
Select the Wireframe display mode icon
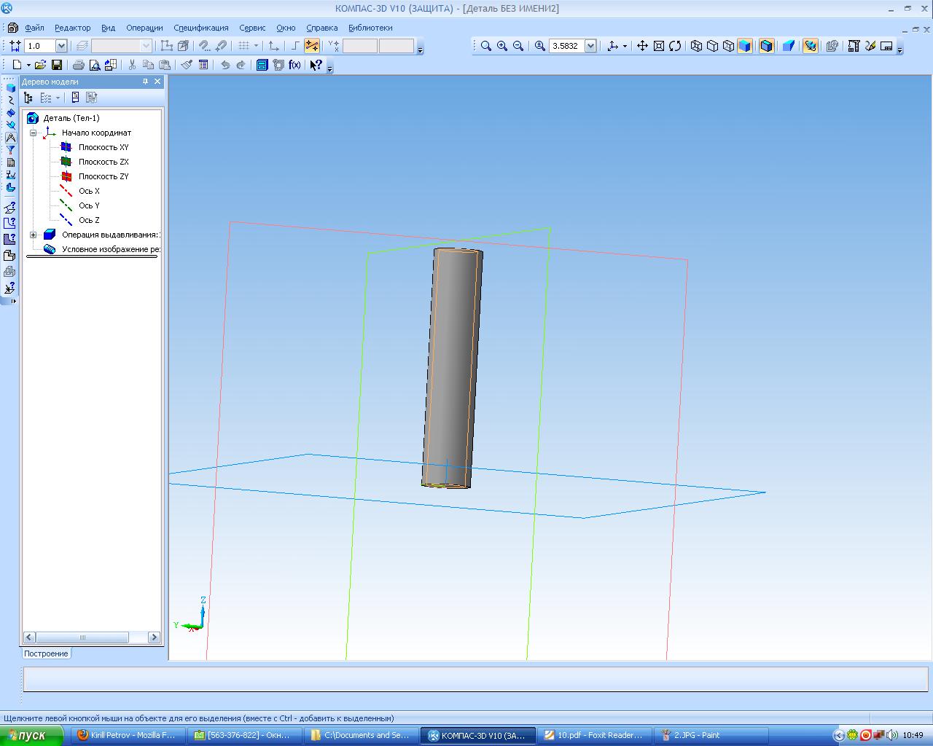tap(696, 46)
